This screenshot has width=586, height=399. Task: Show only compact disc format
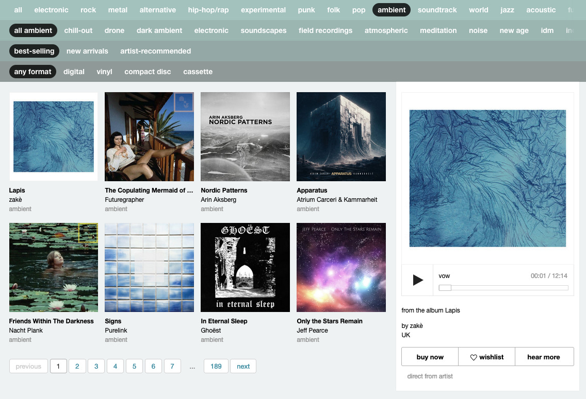[x=148, y=72]
